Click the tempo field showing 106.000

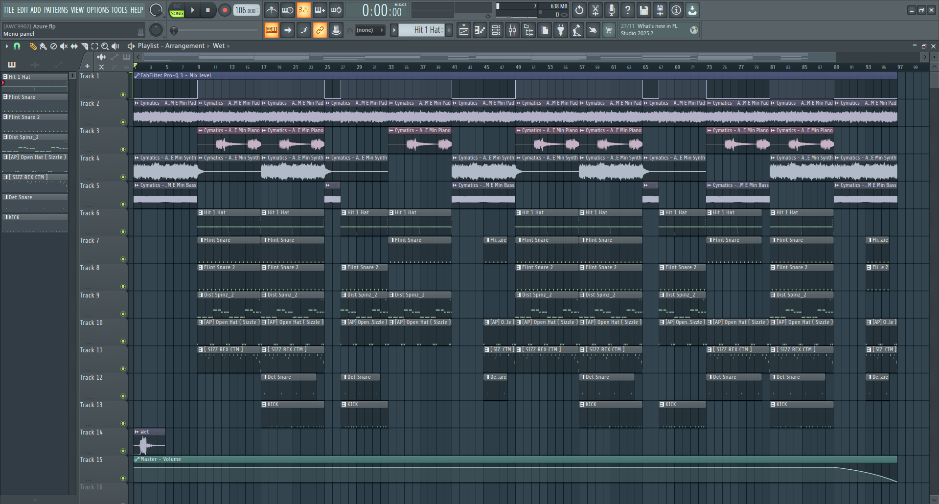click(247, 10)
